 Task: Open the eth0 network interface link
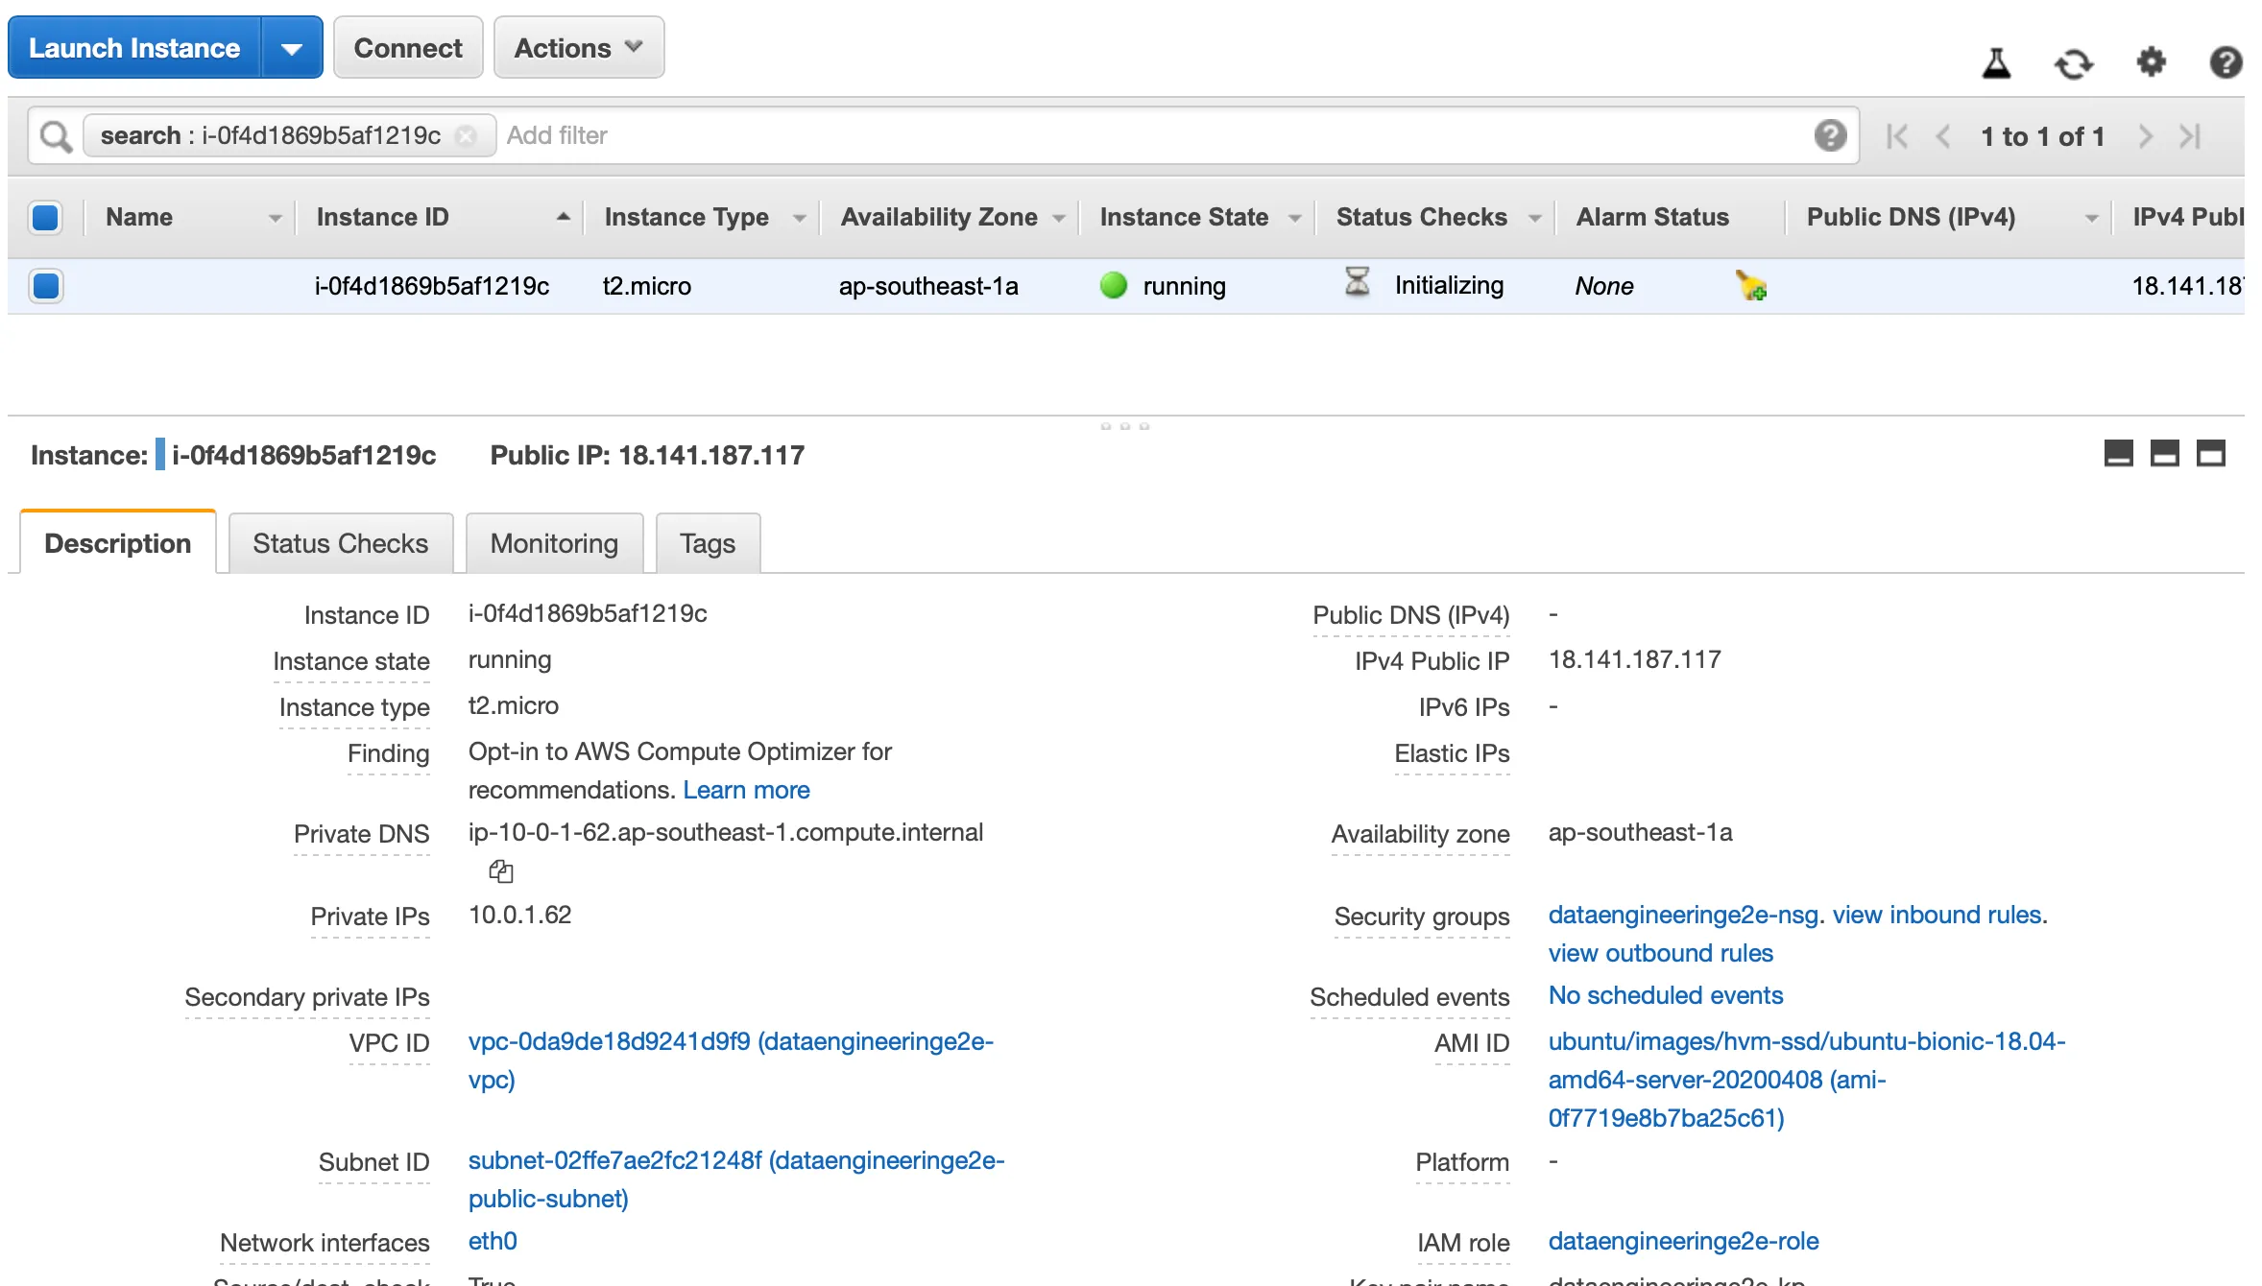[493, 1241]
